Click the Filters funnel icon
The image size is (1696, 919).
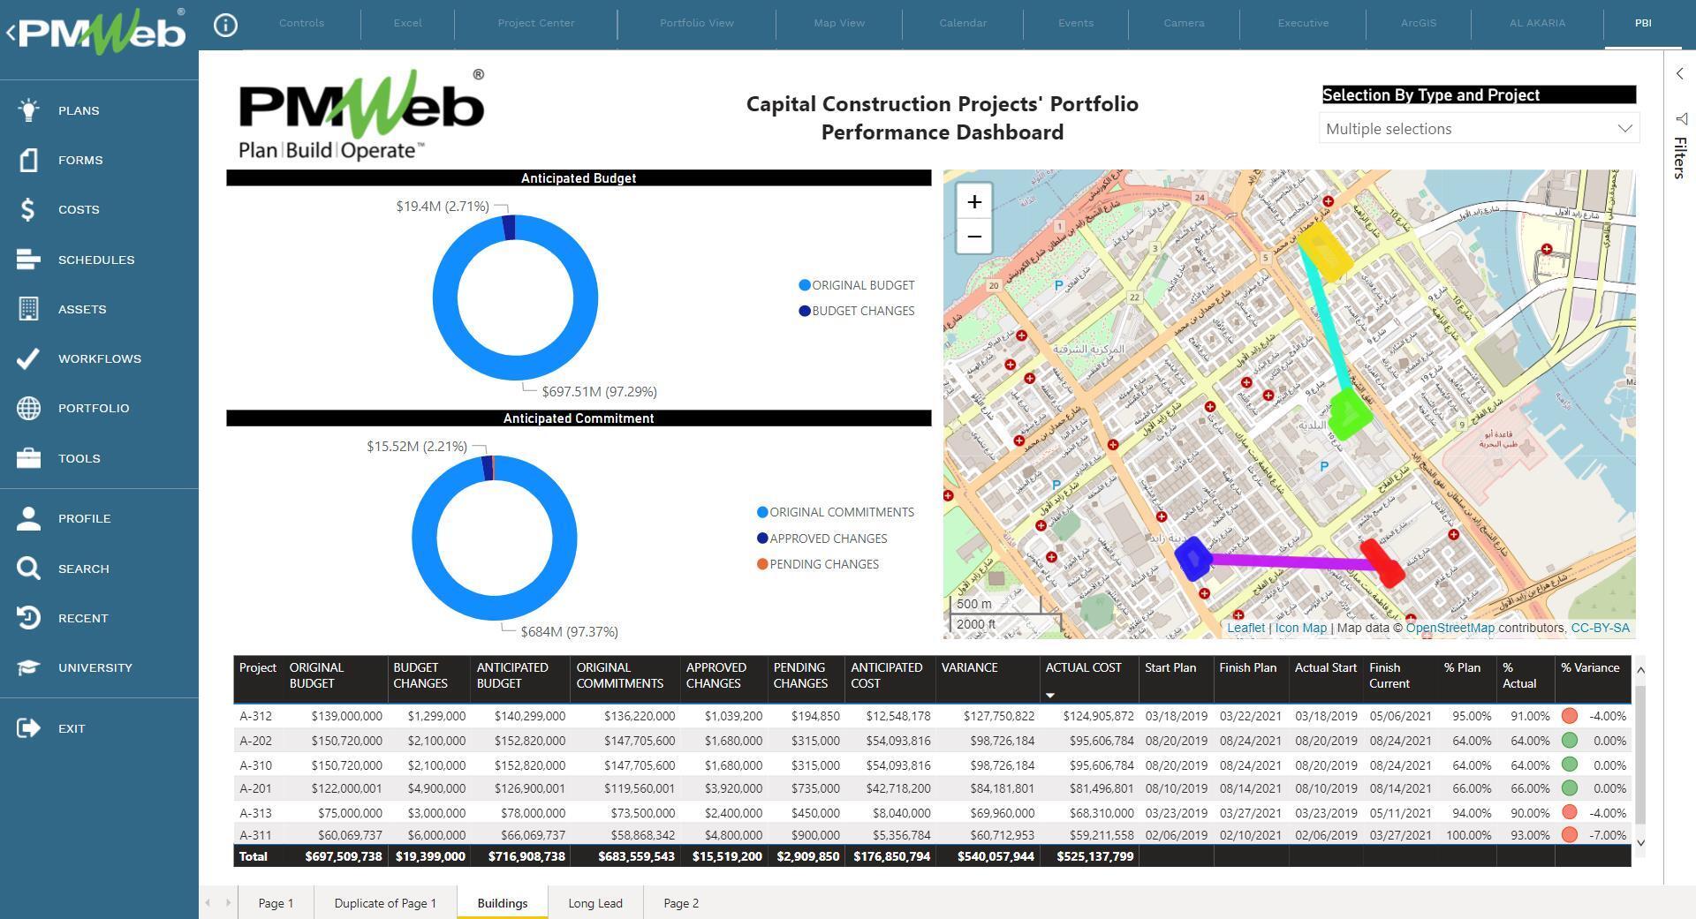1680,118
